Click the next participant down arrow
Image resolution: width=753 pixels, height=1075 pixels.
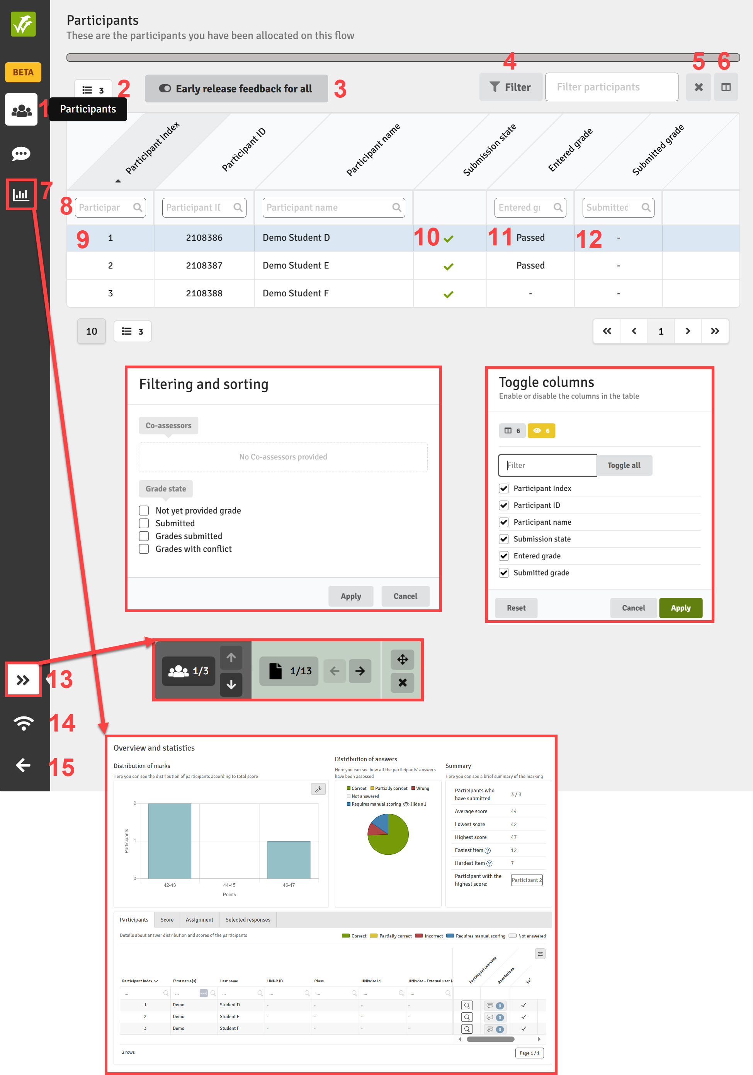tap(231, 684)
